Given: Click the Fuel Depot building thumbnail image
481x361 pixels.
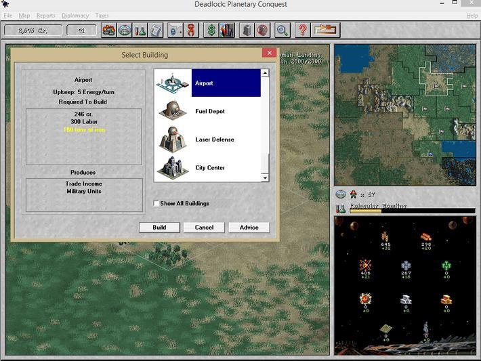Looking at the screenshot, I should coord(173,110).
